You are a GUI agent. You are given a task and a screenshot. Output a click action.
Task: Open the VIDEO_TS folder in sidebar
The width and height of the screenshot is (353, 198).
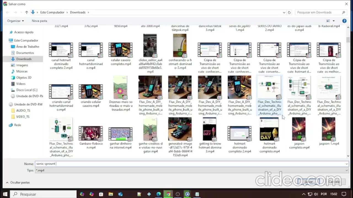point(23,117)
